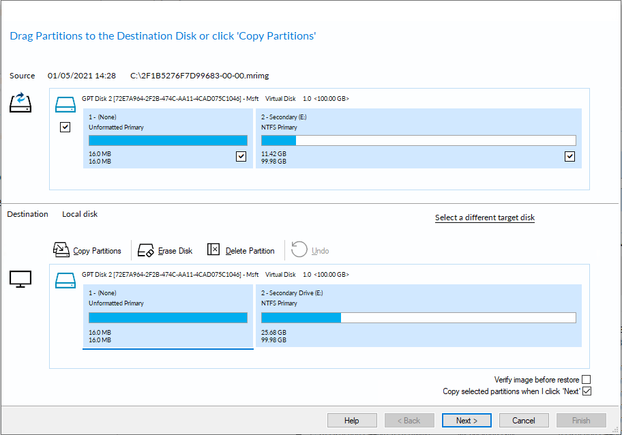Cancel the restore wizard
This screenshot has width=622, height=435.
pos(524,420)
